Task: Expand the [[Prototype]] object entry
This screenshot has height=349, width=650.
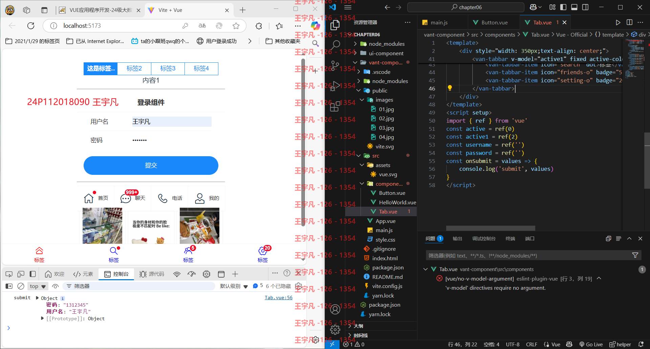Action: coord(42,319)
